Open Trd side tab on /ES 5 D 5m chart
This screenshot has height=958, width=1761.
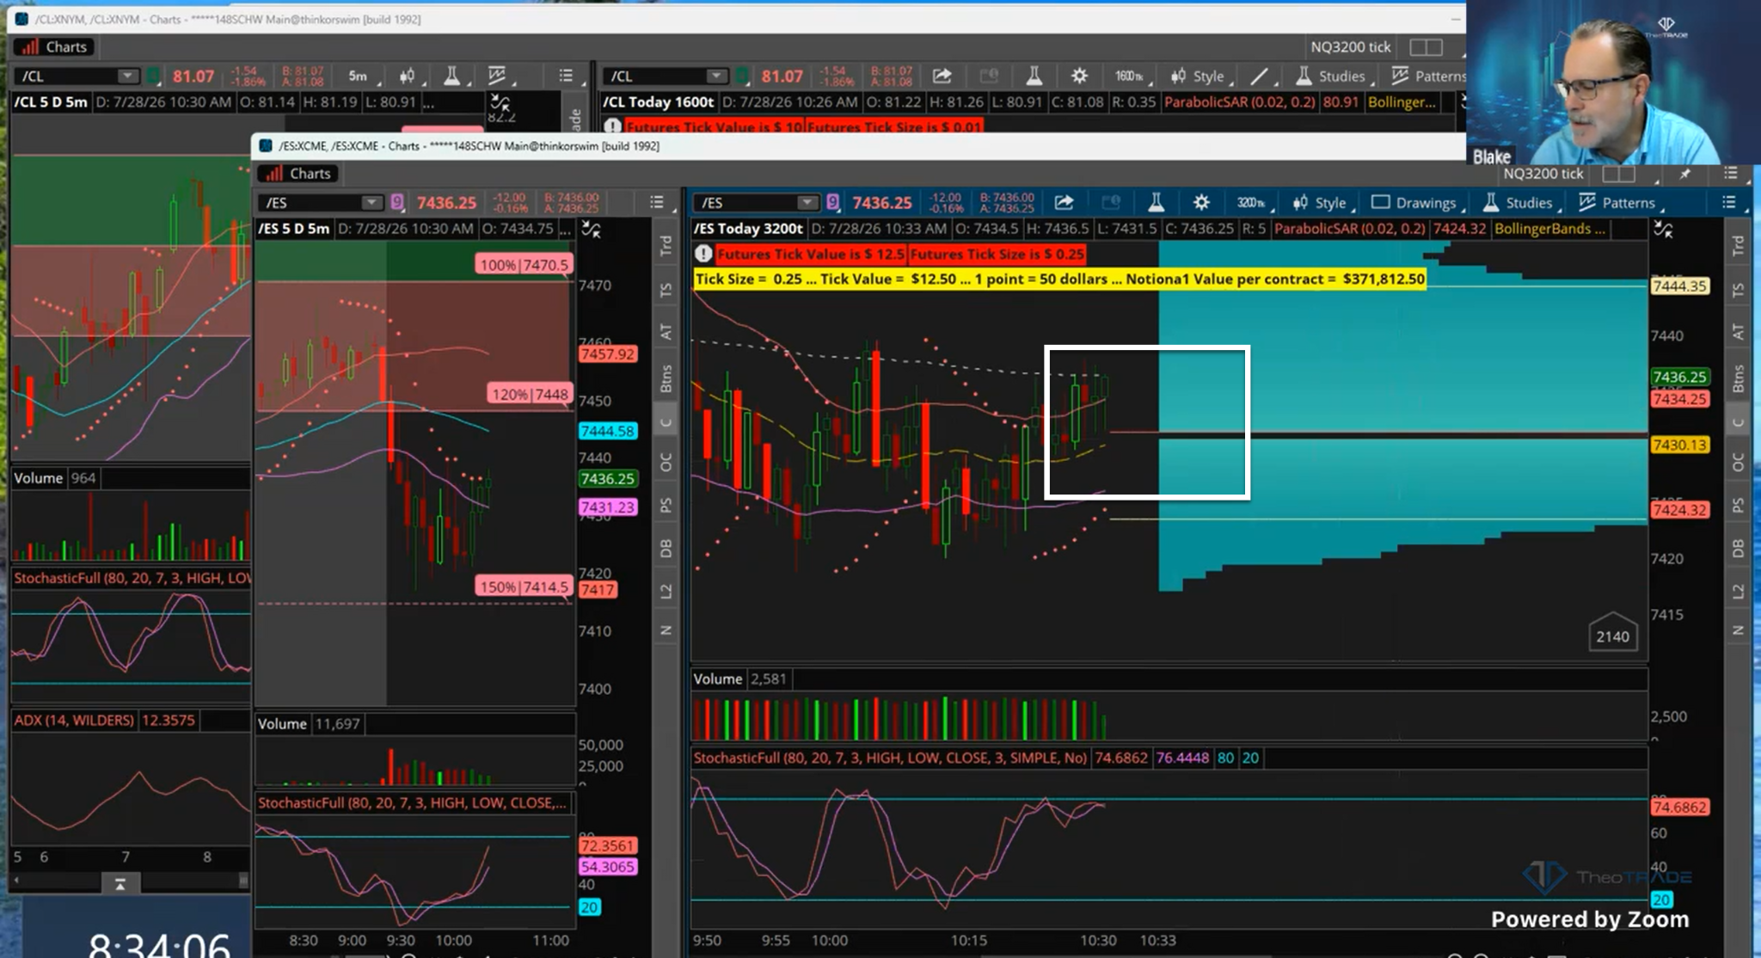[x=666, y=245]
